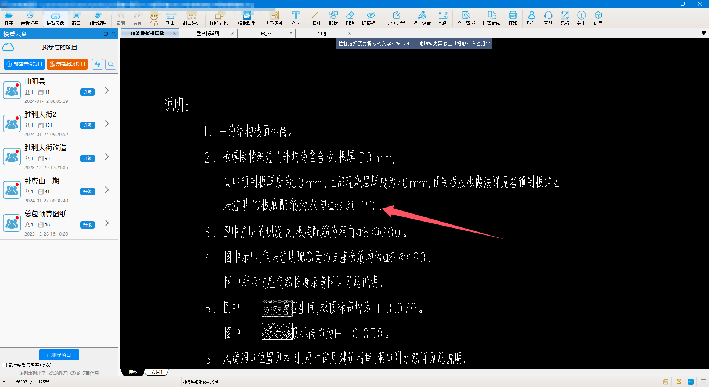Viewport: 709px width, 387px height.
Task: Click 已删除项目 button
Action: (59, 355)
